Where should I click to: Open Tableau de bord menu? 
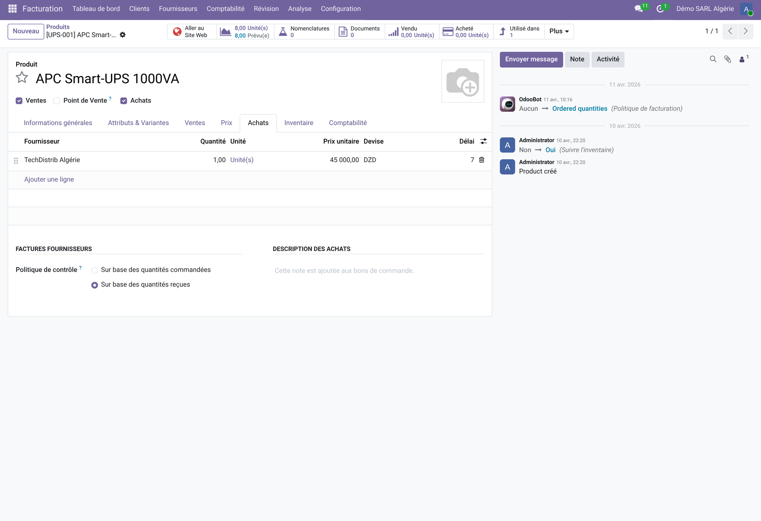coord(96,9)
